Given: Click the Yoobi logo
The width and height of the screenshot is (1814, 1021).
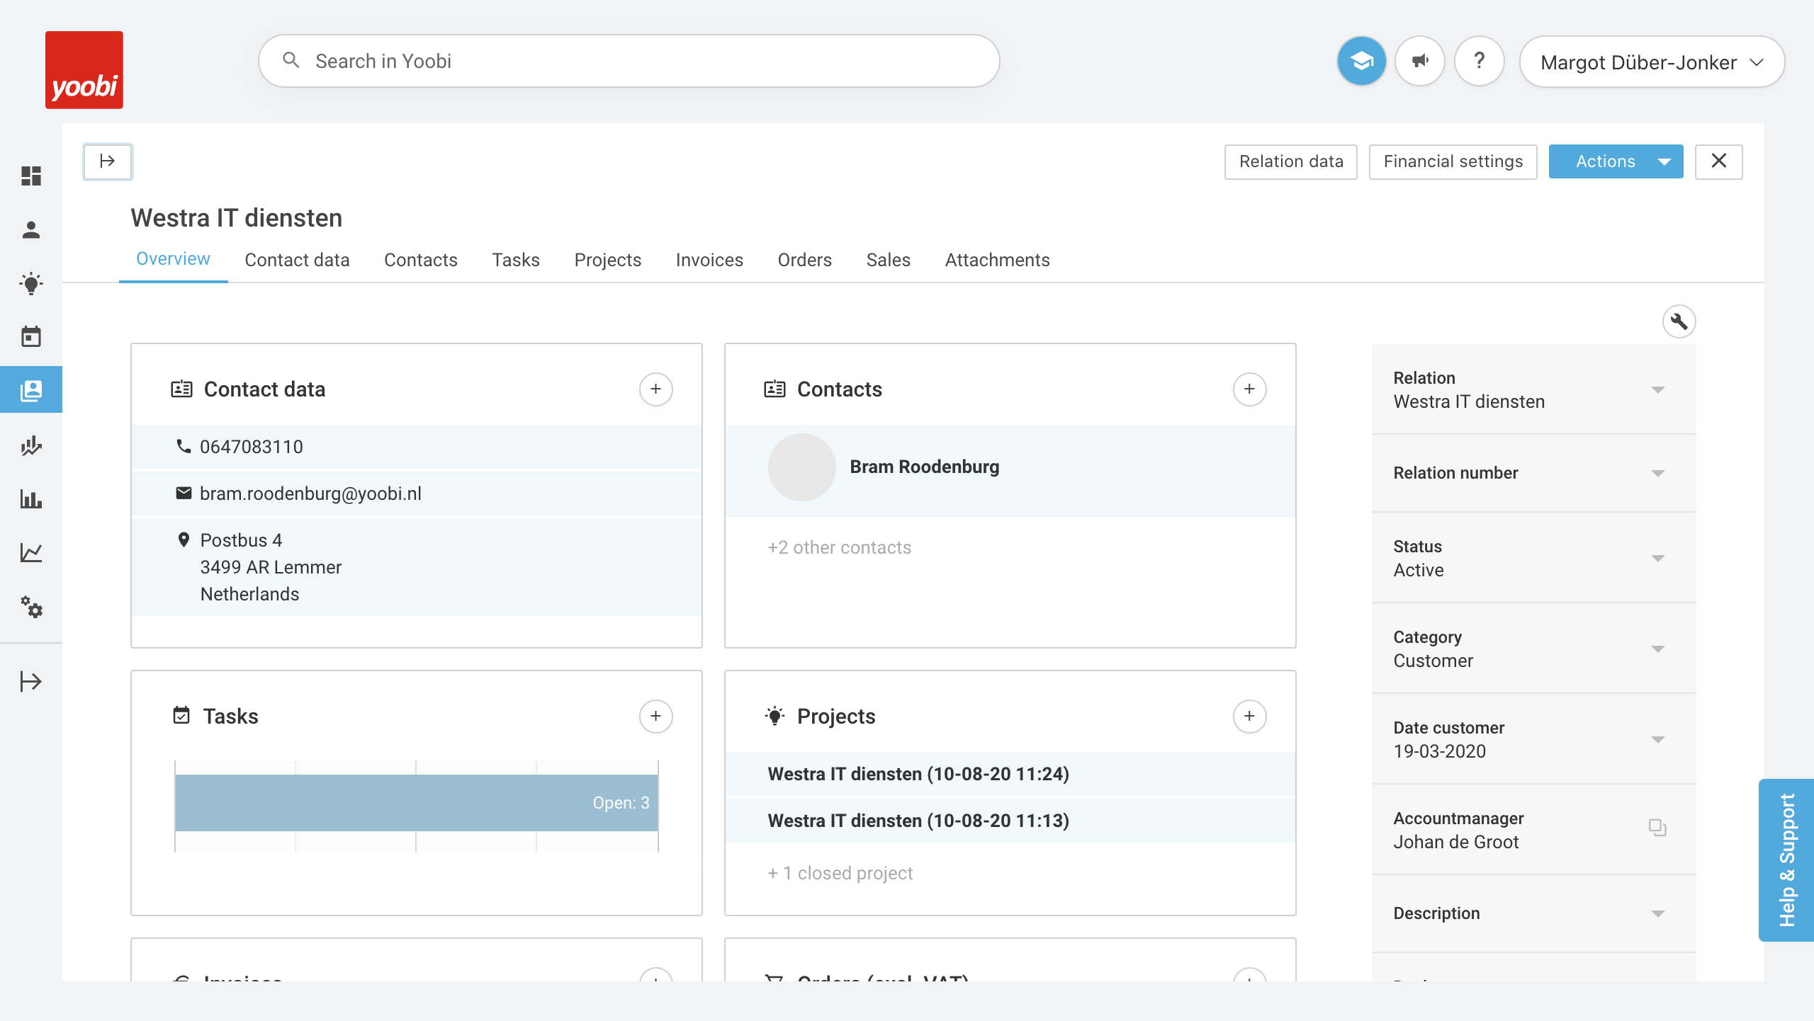Looking at the screenshot, I should click(84, 70).
